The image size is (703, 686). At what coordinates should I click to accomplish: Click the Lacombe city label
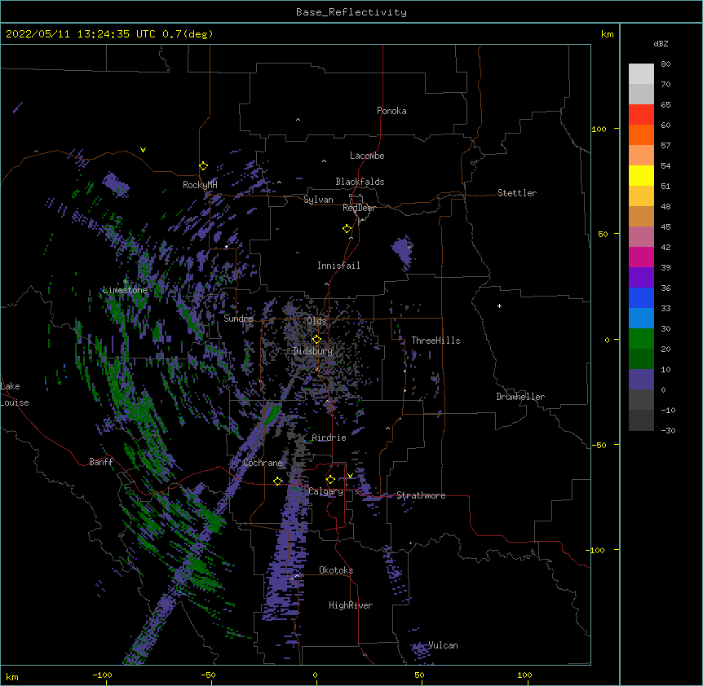[x=367, y=156]
